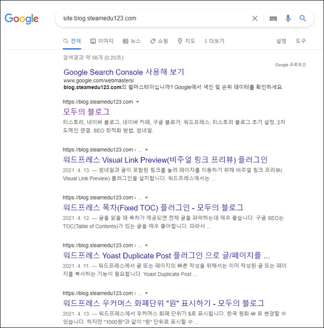Switch to the 지도 tab

(187, 41)
